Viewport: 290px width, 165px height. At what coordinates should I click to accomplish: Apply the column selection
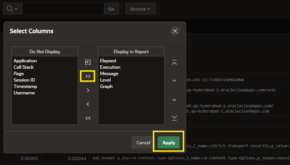[x=169, y=142]
